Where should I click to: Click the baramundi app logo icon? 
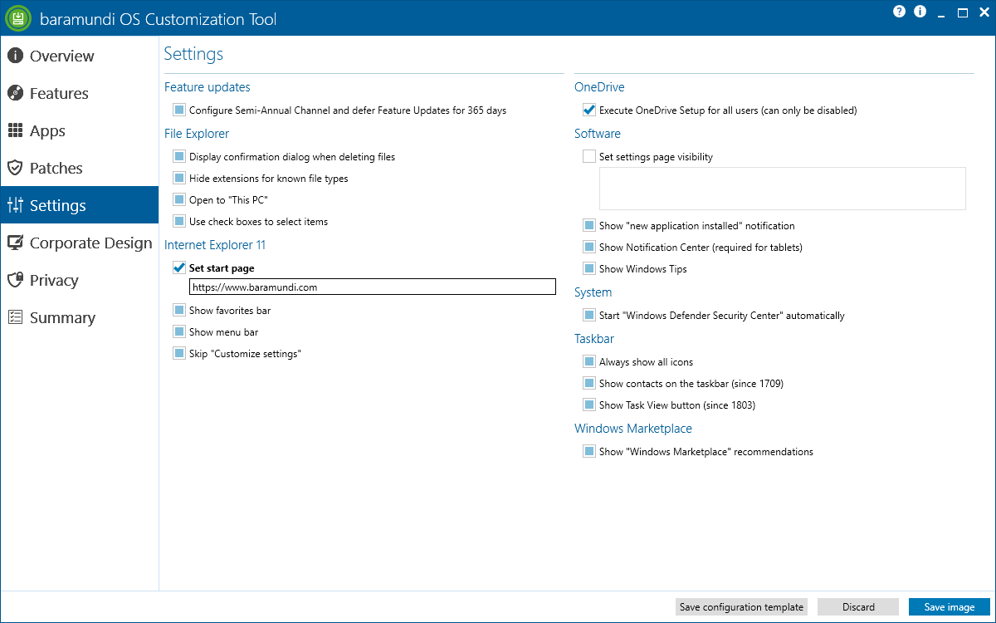pyautogui.click(x=17, y=18)
